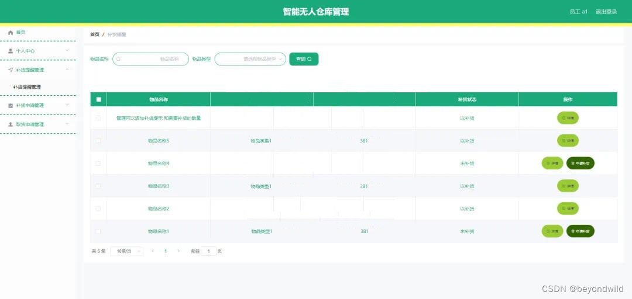
Task: Tick checkbox for row 物品名称2
Action: (x=98, y=208)
